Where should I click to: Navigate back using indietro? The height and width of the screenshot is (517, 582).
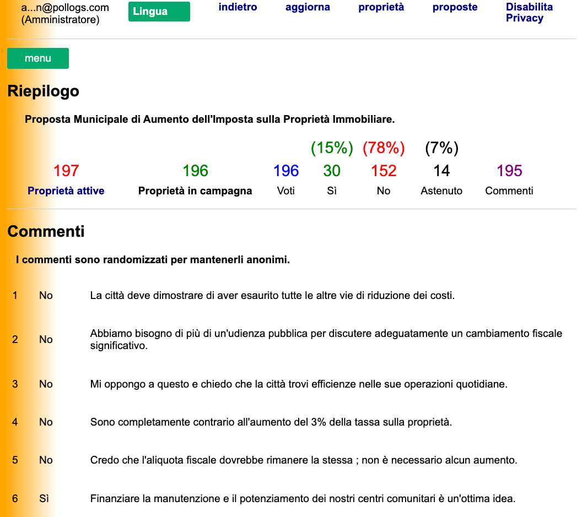(x=237, y=7)
